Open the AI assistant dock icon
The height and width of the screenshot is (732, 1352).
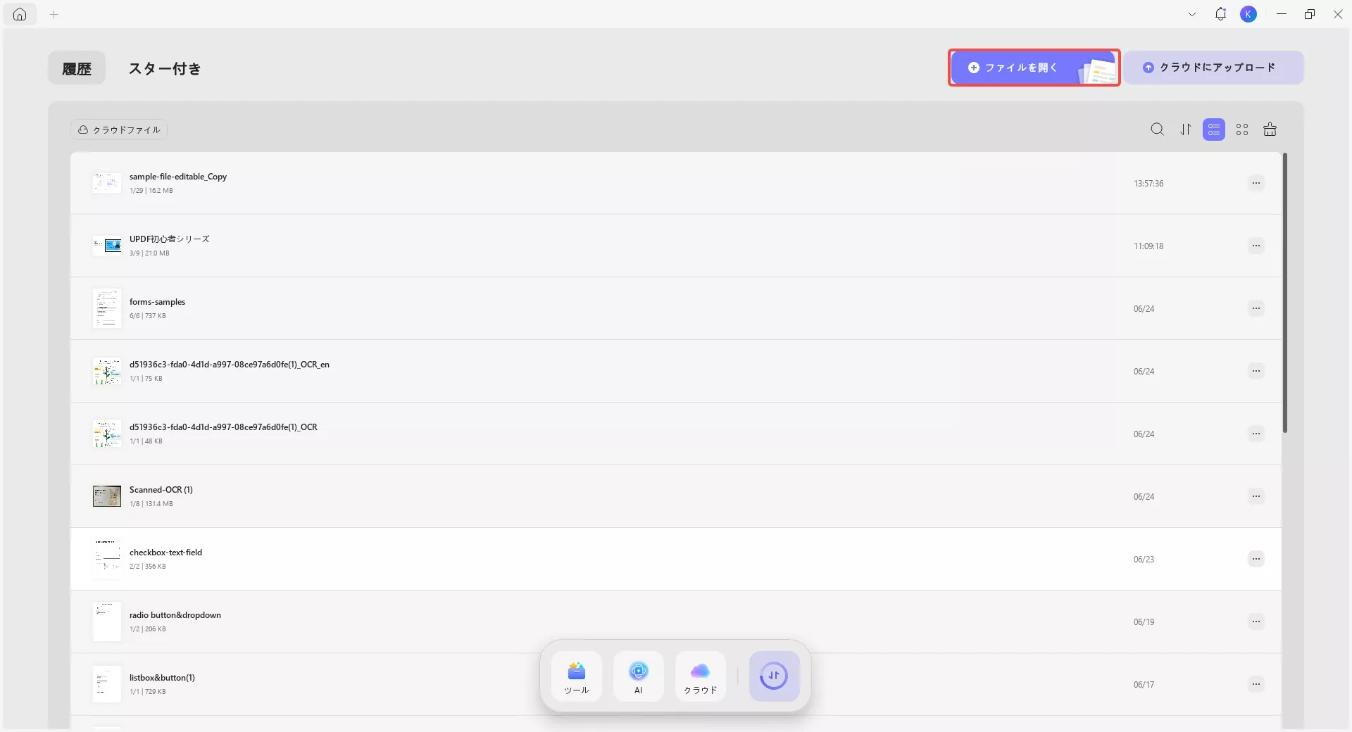pos(638,676)
